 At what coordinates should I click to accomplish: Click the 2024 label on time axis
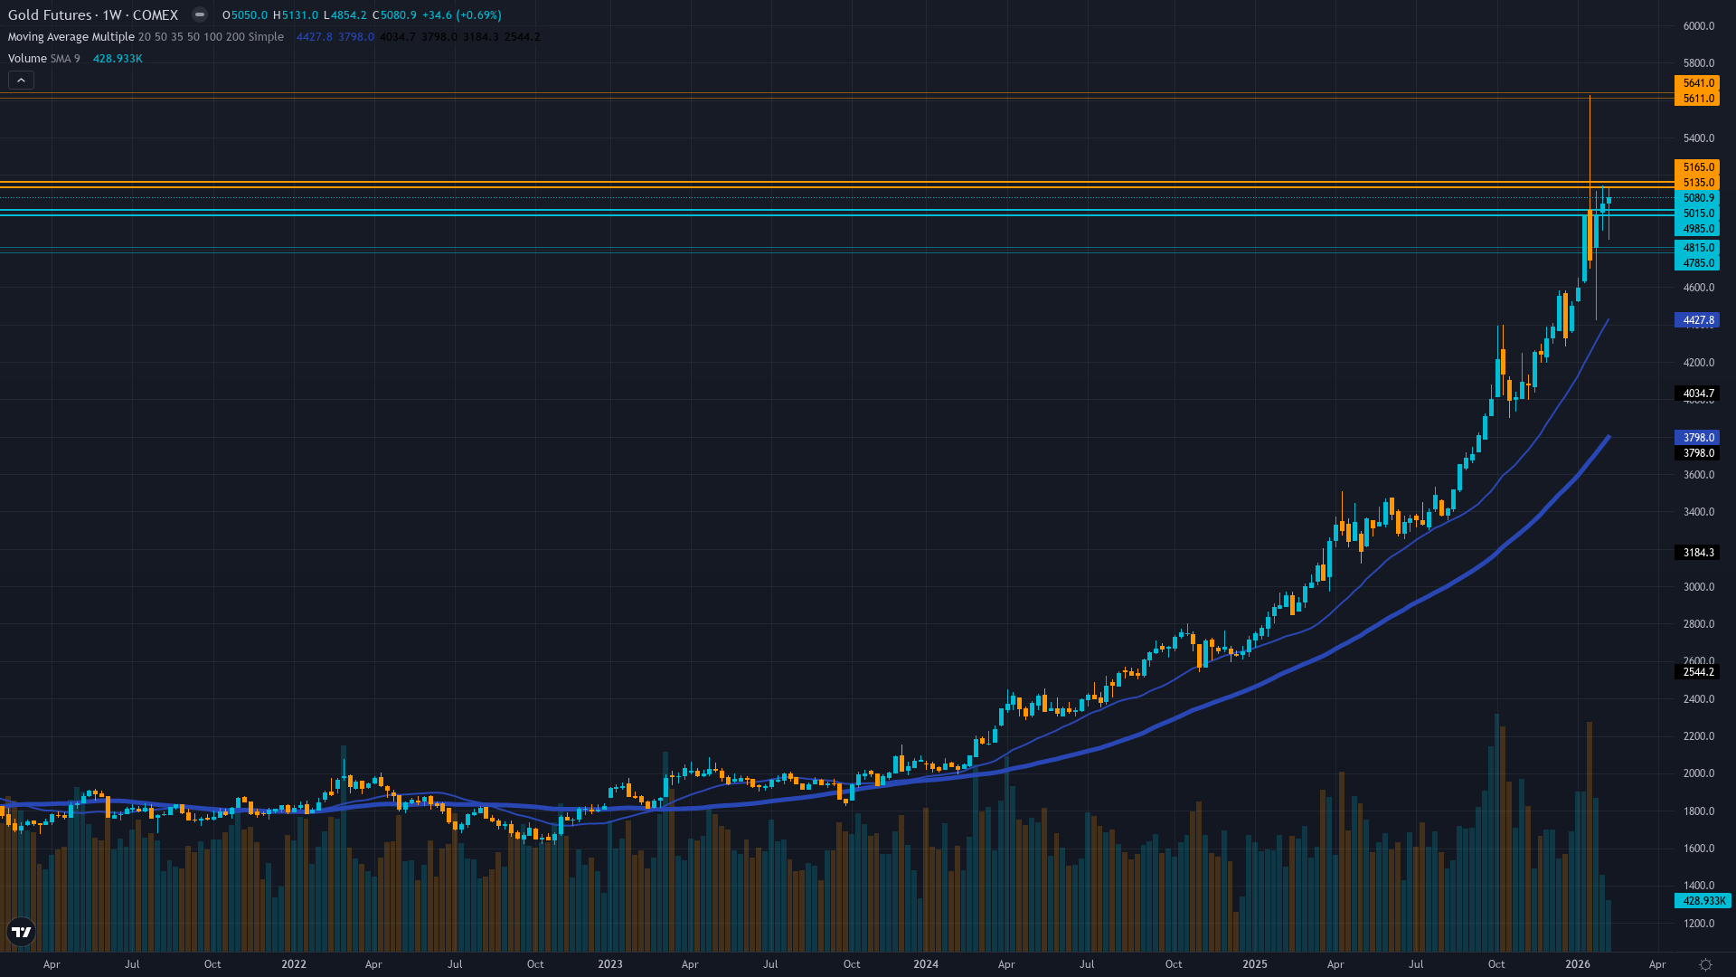tap(926, 964)
